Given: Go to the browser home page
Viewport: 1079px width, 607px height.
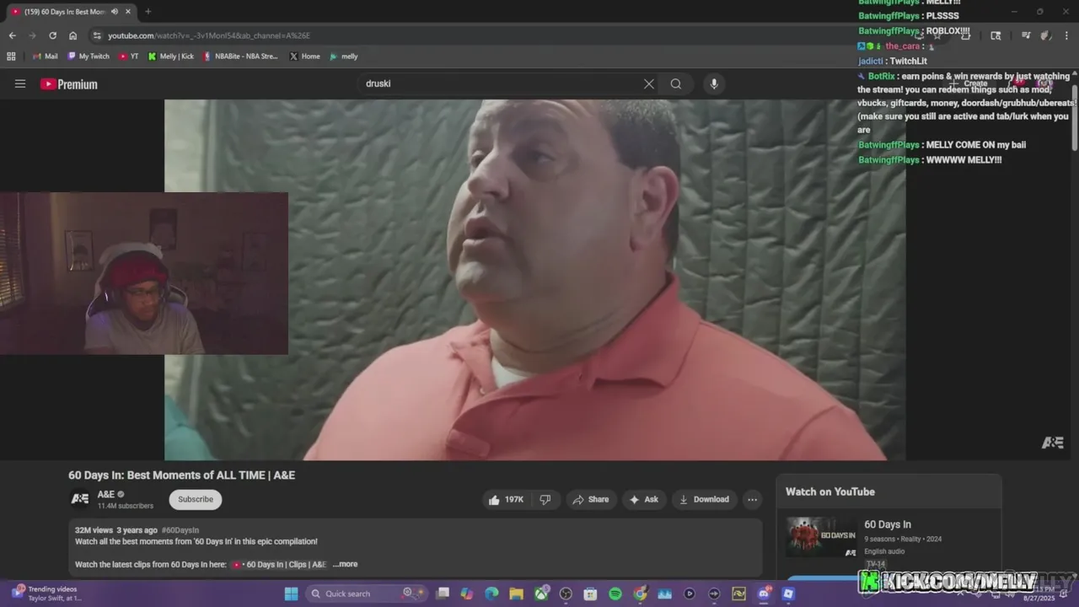Looking at the screenshot, I should point(72,35).
